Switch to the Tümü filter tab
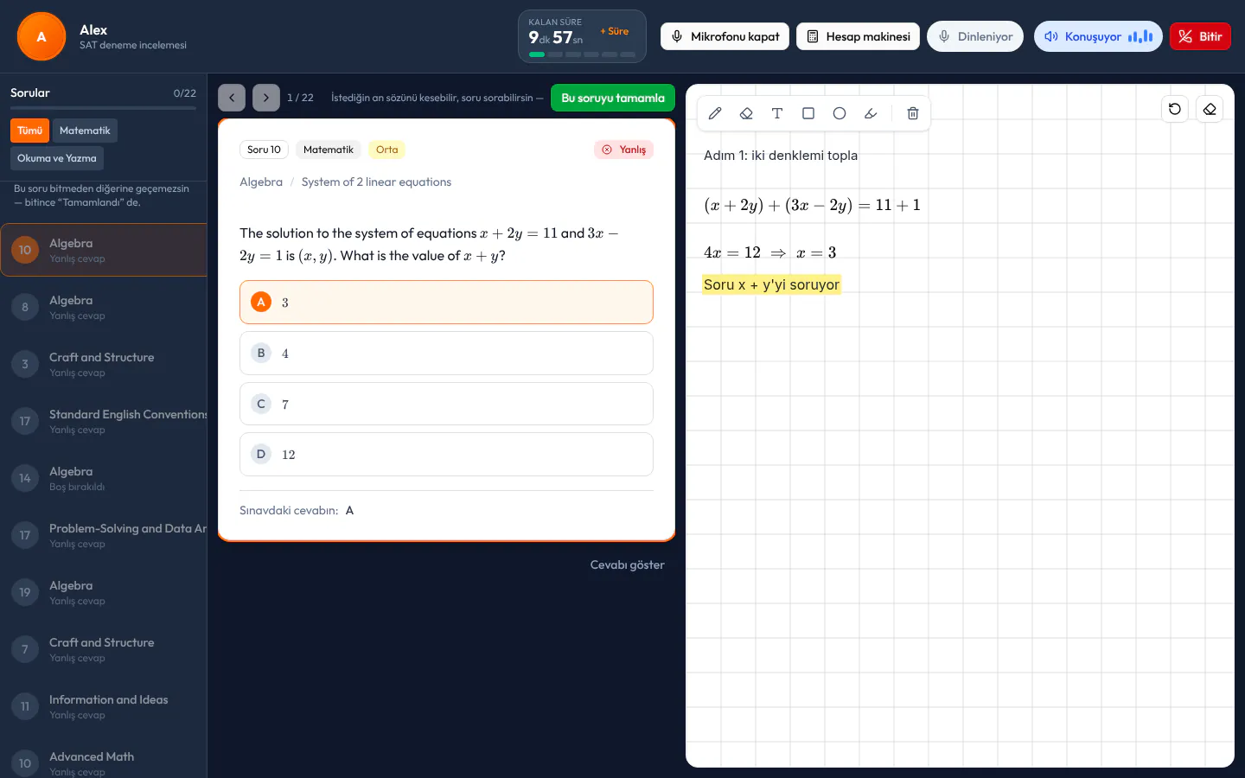Viewport: 1245px width, 778px height. [x=29, y=131]
